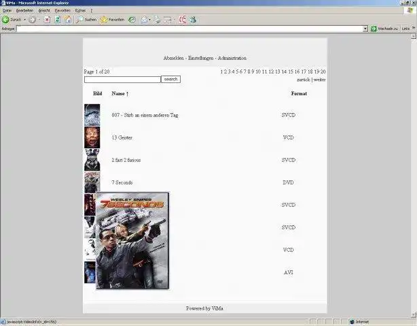Open the Favoriten menu in menu bar
The image size is (417, 326).
point(62,11)
